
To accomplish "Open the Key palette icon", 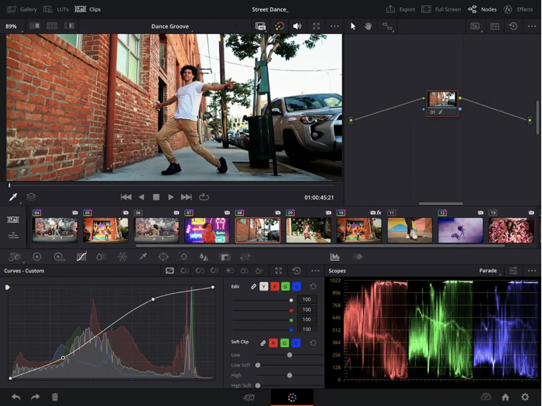I will (225, 257).
